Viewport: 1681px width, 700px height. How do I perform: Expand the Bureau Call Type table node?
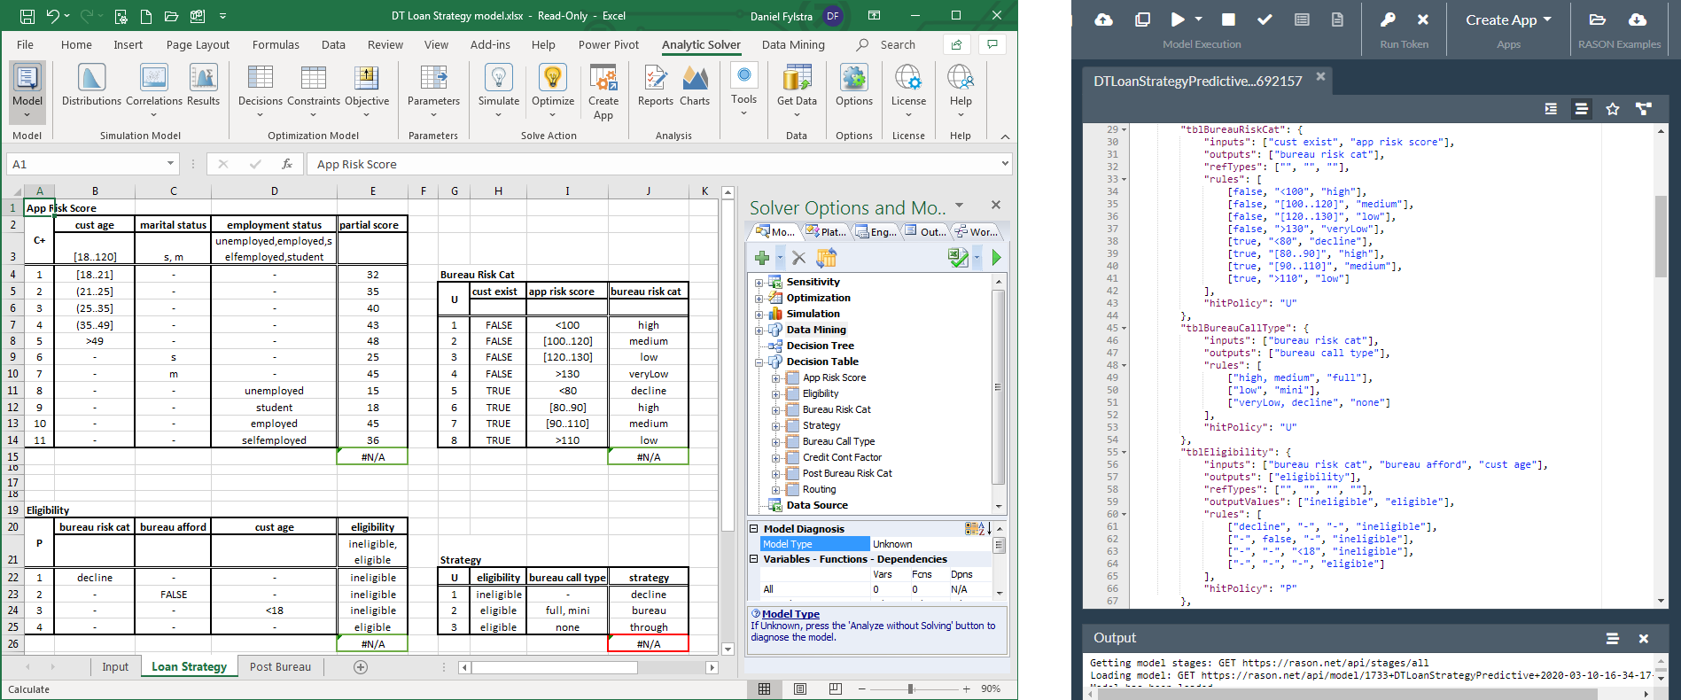[776, 442]
